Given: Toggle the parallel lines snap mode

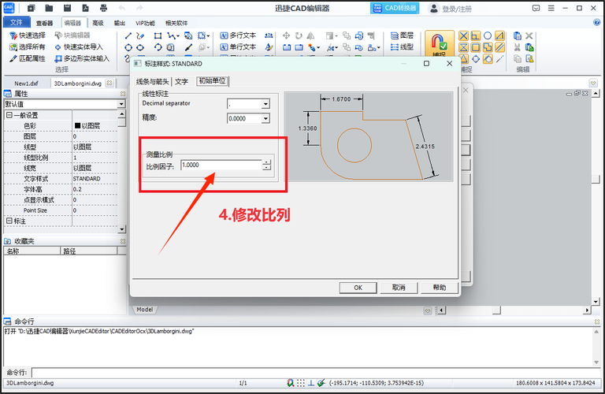Looking at the screenshot, I should point(500,47).
